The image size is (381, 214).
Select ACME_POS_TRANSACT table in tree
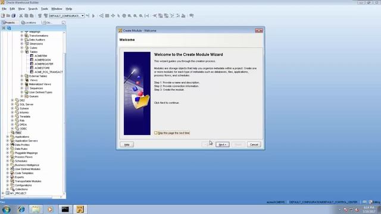click(49, 72)
